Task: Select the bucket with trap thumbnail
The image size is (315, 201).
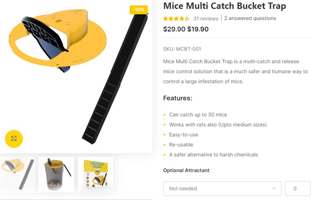Action: click(56, 174)
